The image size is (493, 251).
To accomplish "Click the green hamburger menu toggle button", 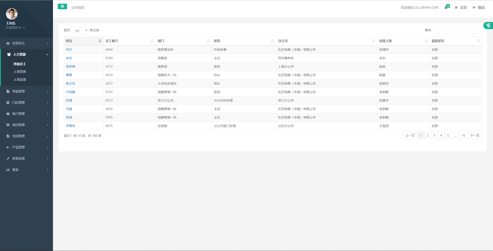I will click(x=62, y=7).
